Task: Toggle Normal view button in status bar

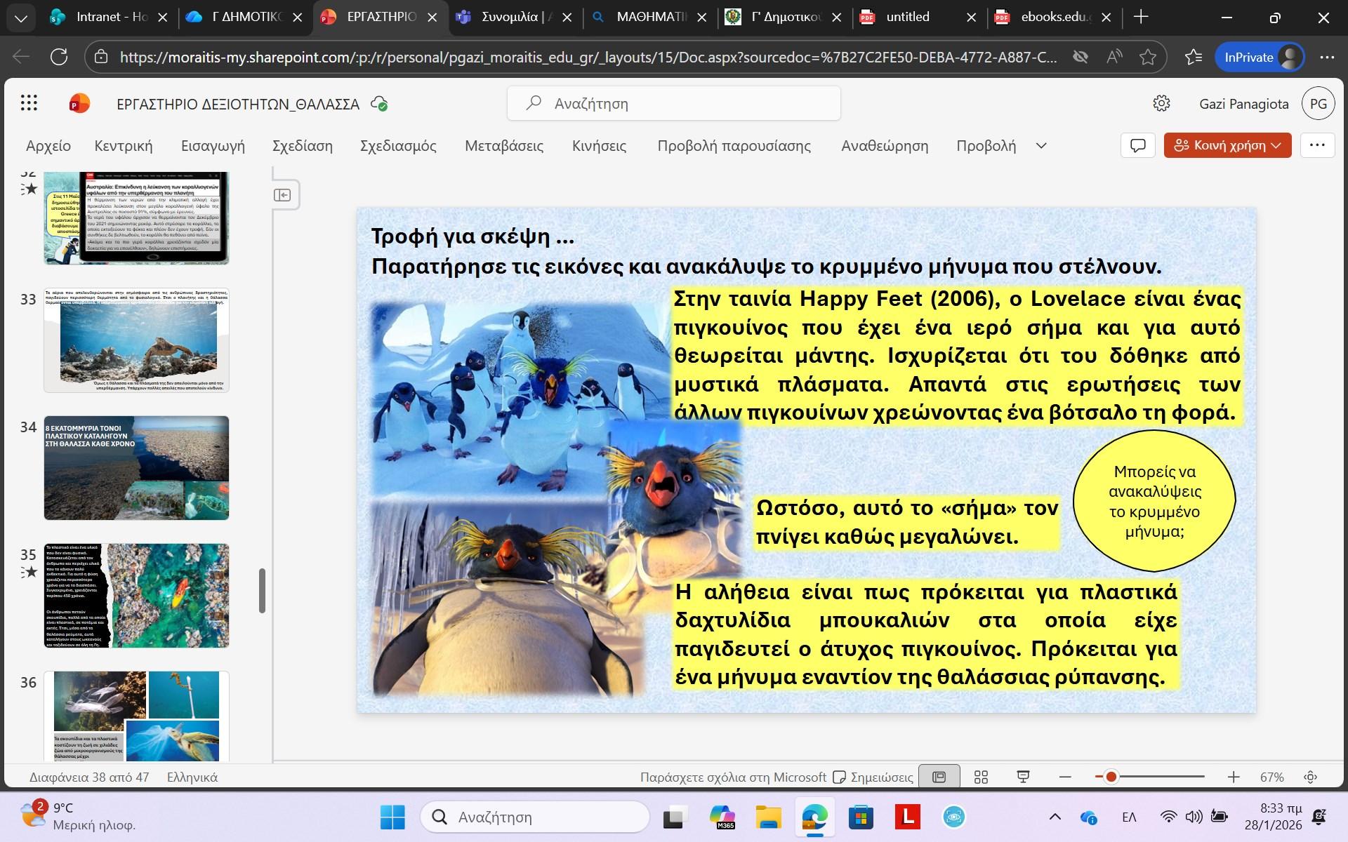Action: (x=939, y=777)
